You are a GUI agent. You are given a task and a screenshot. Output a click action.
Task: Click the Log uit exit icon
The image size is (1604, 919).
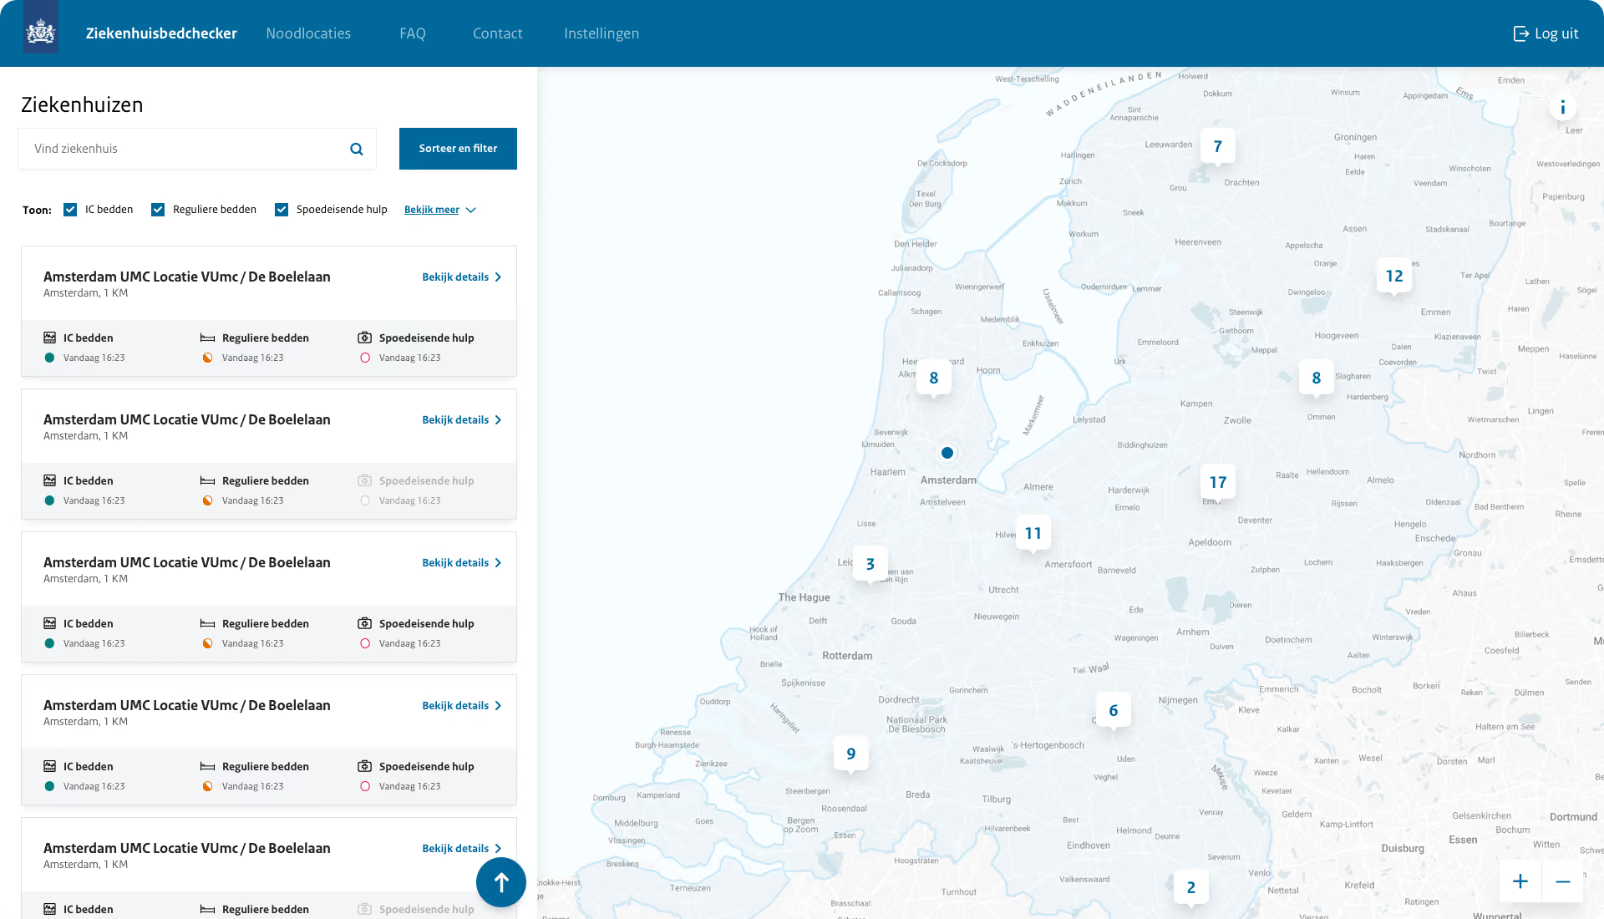tap(1520, 33)
